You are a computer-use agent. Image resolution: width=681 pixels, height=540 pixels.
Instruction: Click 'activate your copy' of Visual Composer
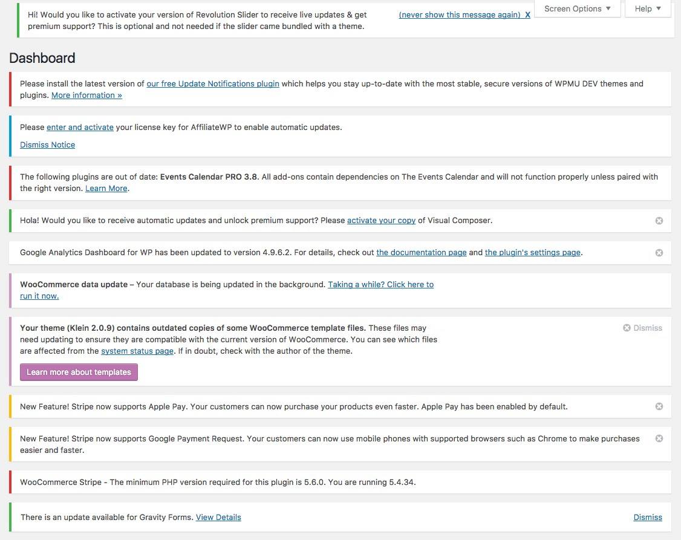tap(381, 221)
